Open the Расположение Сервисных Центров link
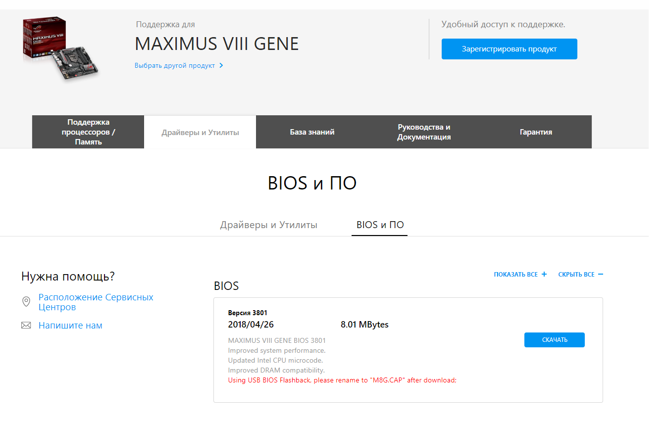 click(96, 302)
